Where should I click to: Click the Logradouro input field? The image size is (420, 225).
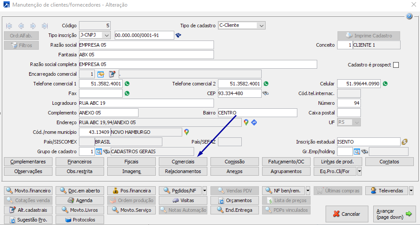point(146,103)
